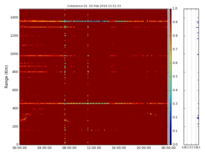Image resolution: width=205 pixels, height=154 pixels.
Task: Click the 'Range (Km)' y-axis label
Action: click(x=6, y=77)
